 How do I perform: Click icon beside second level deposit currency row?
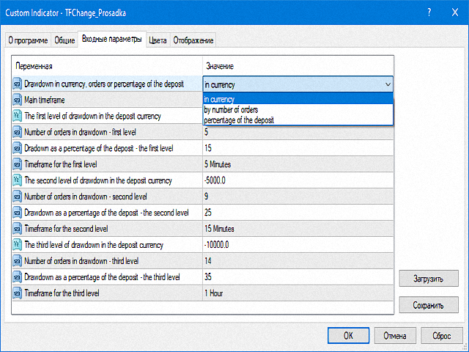(x=18, y=180)
